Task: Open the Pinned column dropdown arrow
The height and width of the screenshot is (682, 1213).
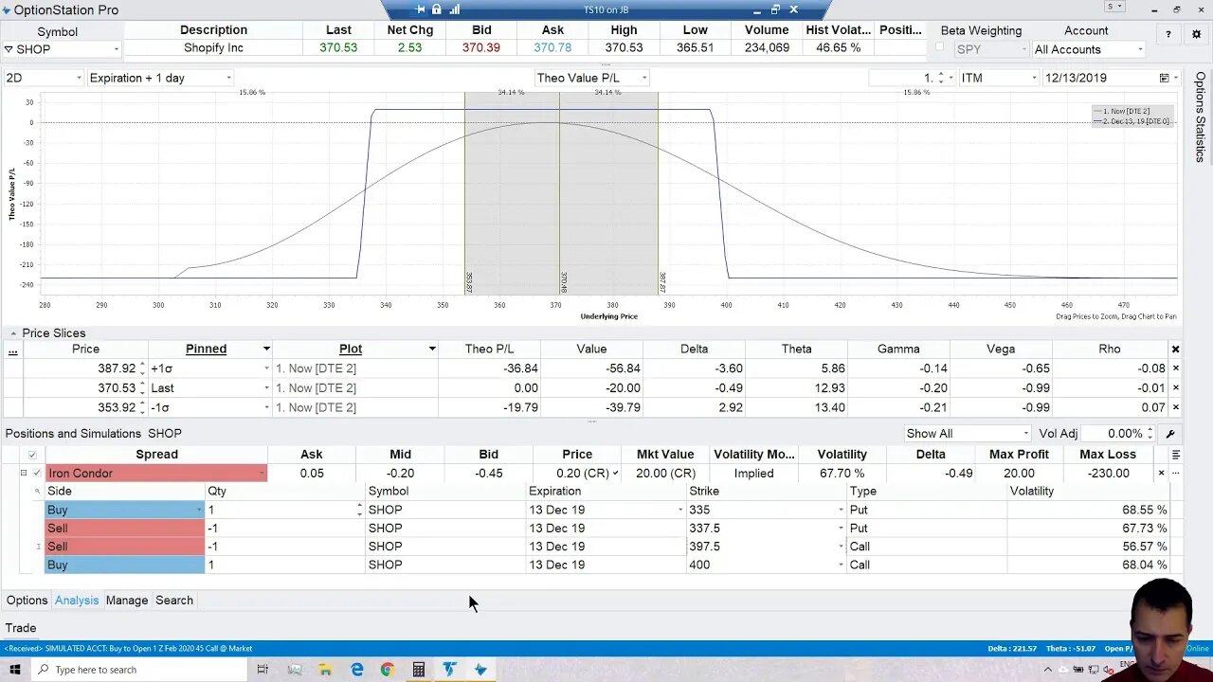Action: click(266, 350)
